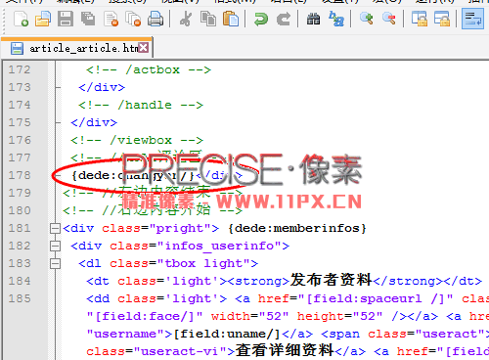Click class="pright" attribute on line 181

[156, 228]
